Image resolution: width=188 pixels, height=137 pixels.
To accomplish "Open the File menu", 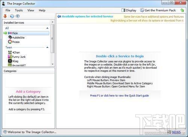I will click(8, 10).
